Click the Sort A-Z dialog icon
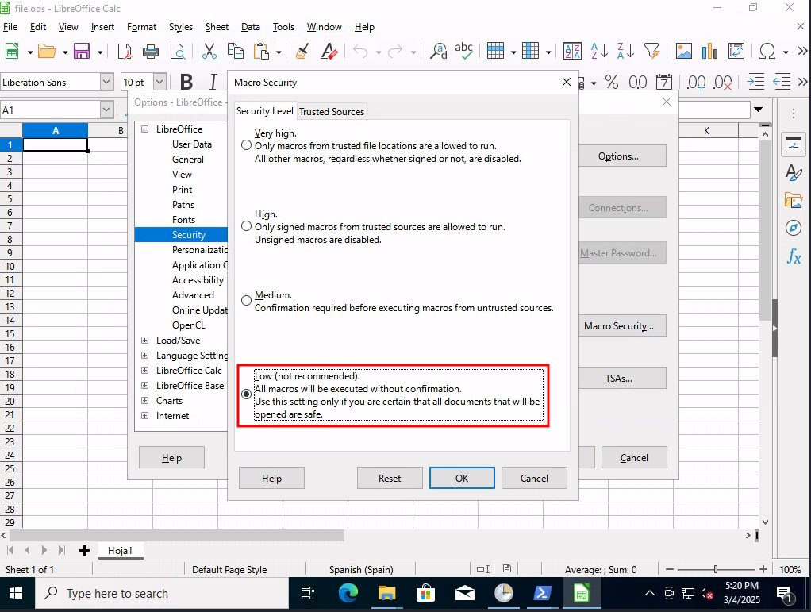The height and width of the screenshot is (612, 811). coord(572,52)
